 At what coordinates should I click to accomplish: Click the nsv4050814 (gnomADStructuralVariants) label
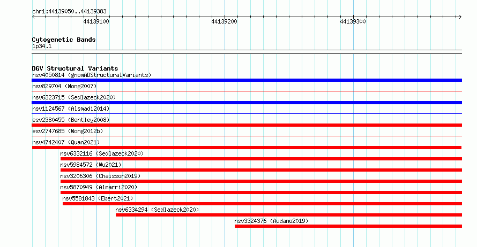(x=92, y=75)
